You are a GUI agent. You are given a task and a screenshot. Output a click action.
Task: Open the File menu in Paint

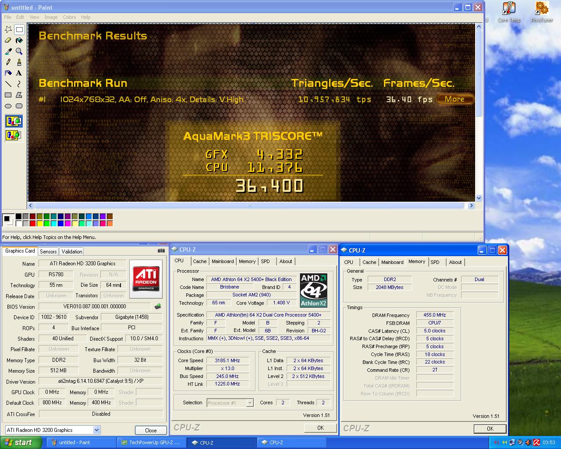[7, 17]
